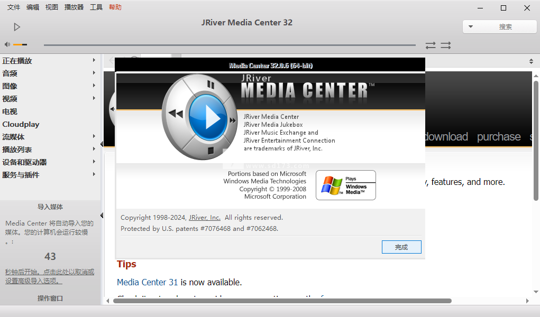Expand the 设备和驱动器 tree arrow
Image resolution: width=540 pixels, height=317 pixels.
pyautogui.click(x=94, y=162)
